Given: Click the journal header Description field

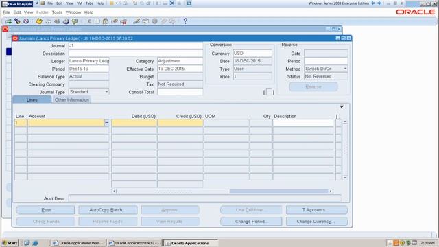Looking at the screenshot, I should pyautogui.click(x=136, y=54).
